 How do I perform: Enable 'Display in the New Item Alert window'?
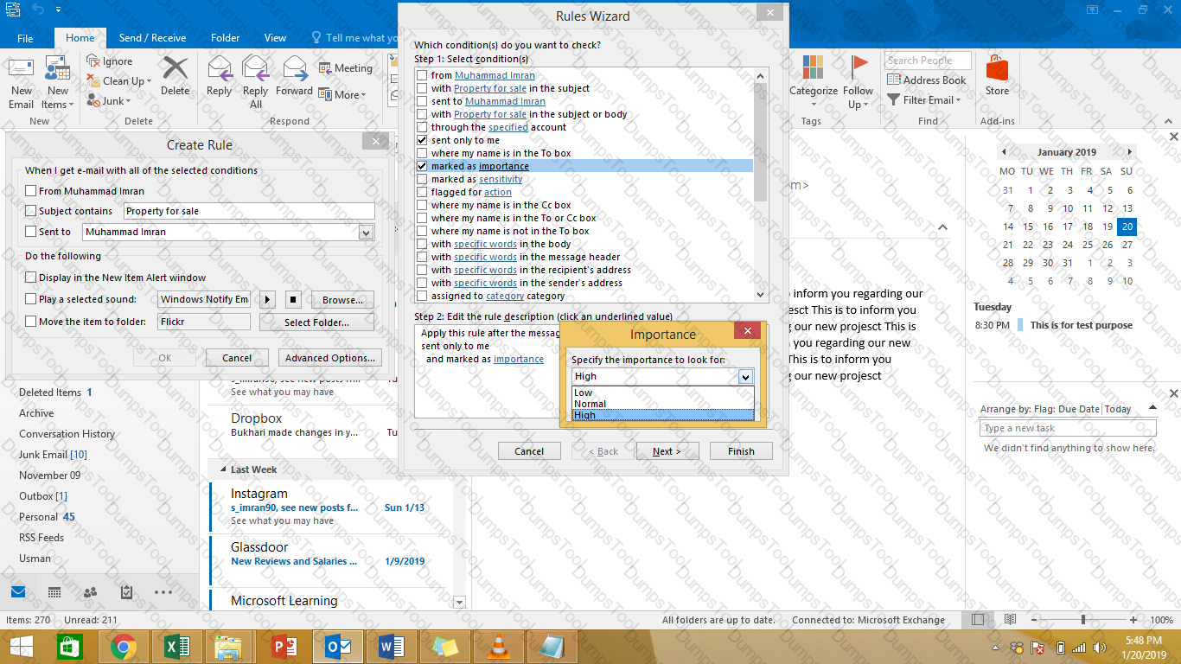[31, 278]
